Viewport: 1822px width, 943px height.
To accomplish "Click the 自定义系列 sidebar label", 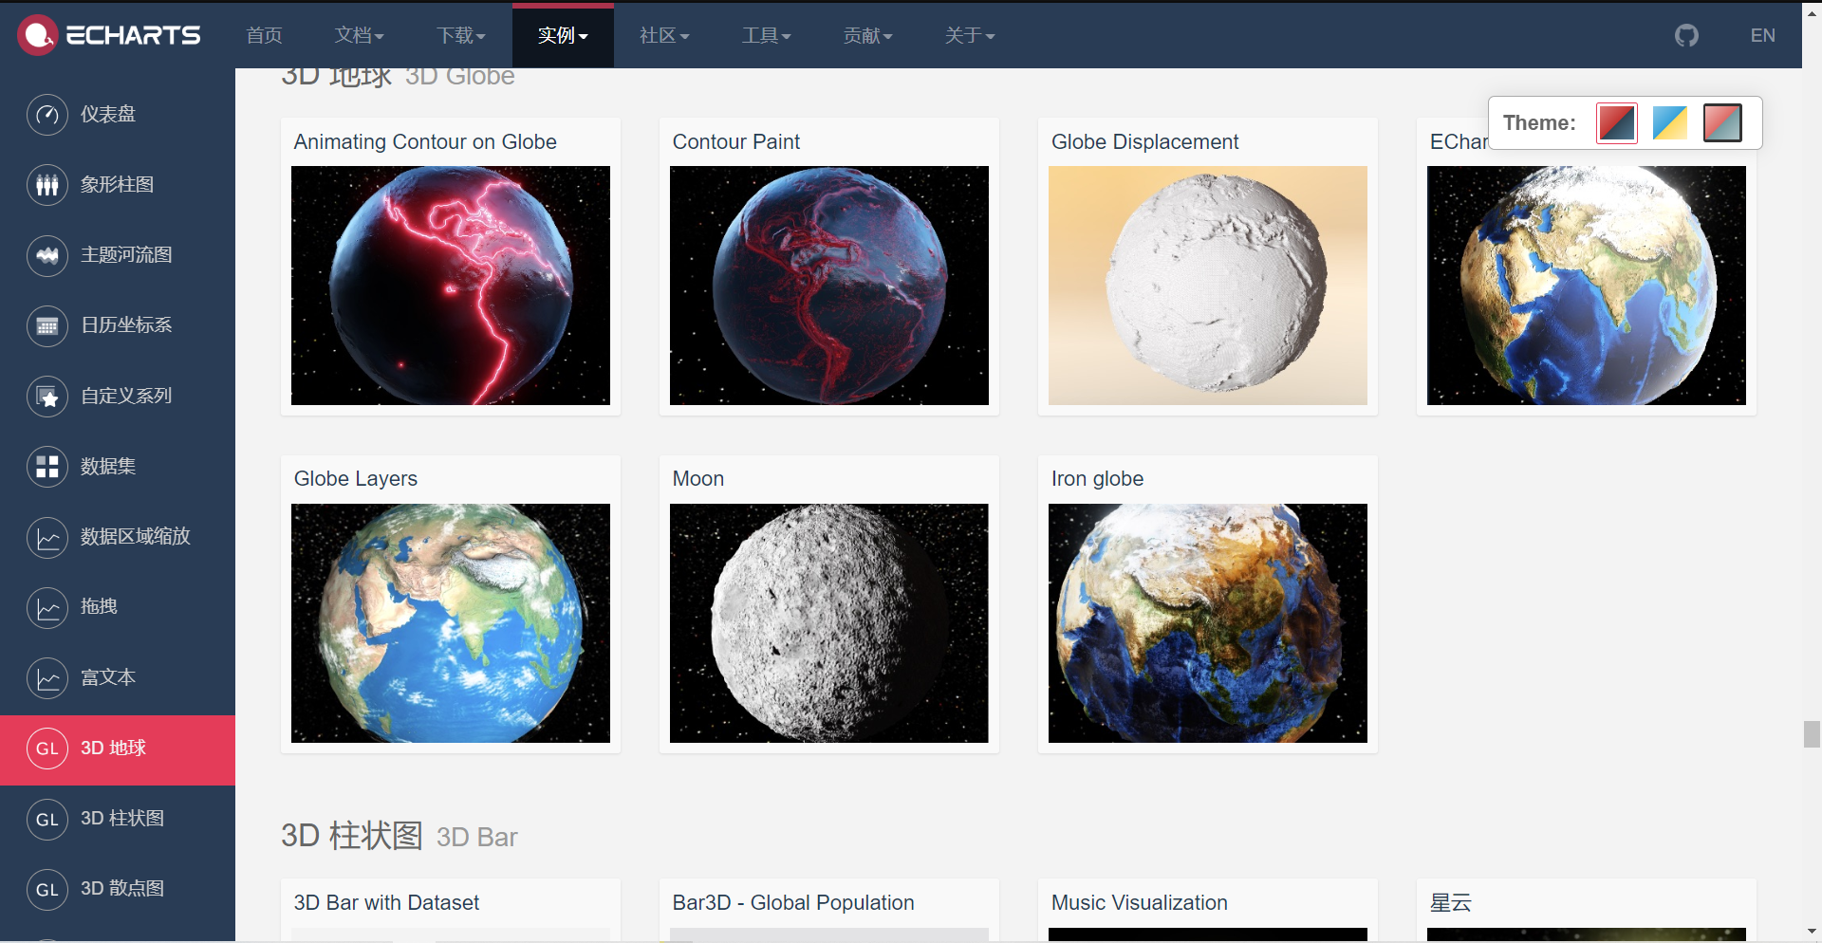I will pyautogui.click(x=126, y=397).
